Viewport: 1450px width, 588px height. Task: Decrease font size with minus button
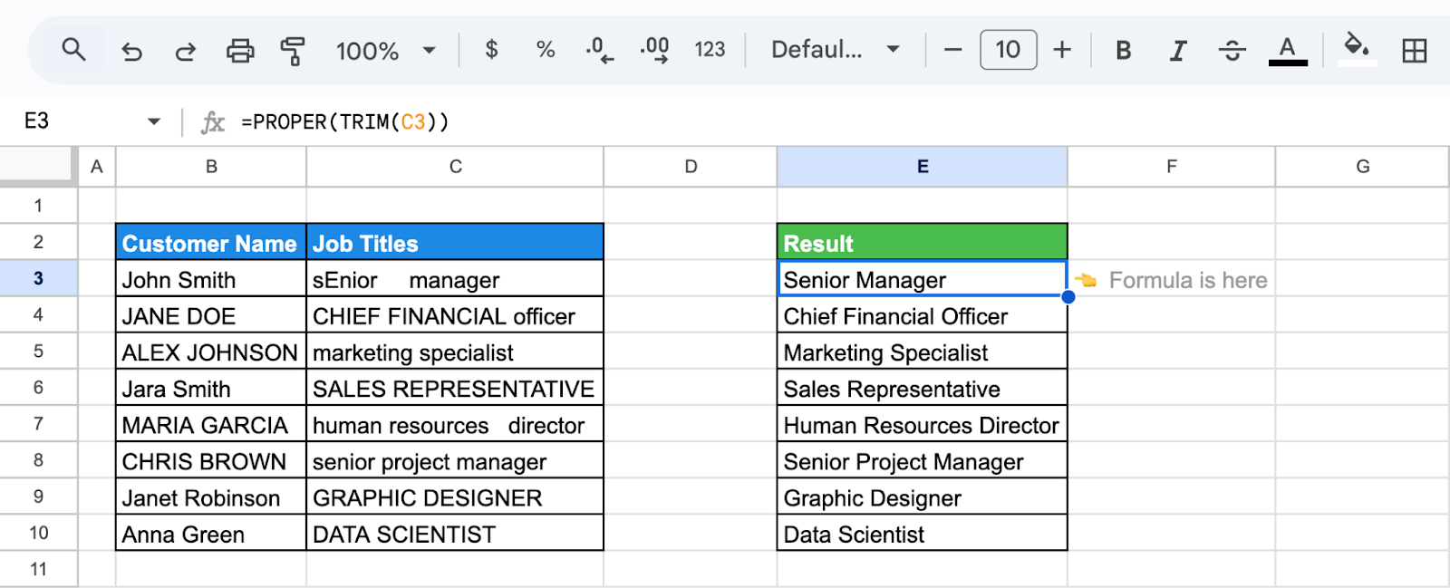point(952,50)
